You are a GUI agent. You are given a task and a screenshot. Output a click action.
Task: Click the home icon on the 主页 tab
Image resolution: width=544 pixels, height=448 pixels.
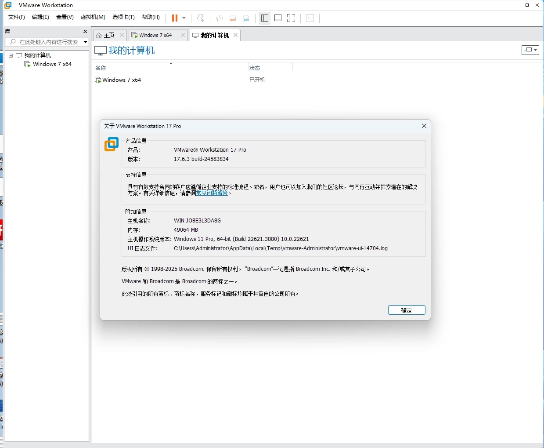(99, 35)
